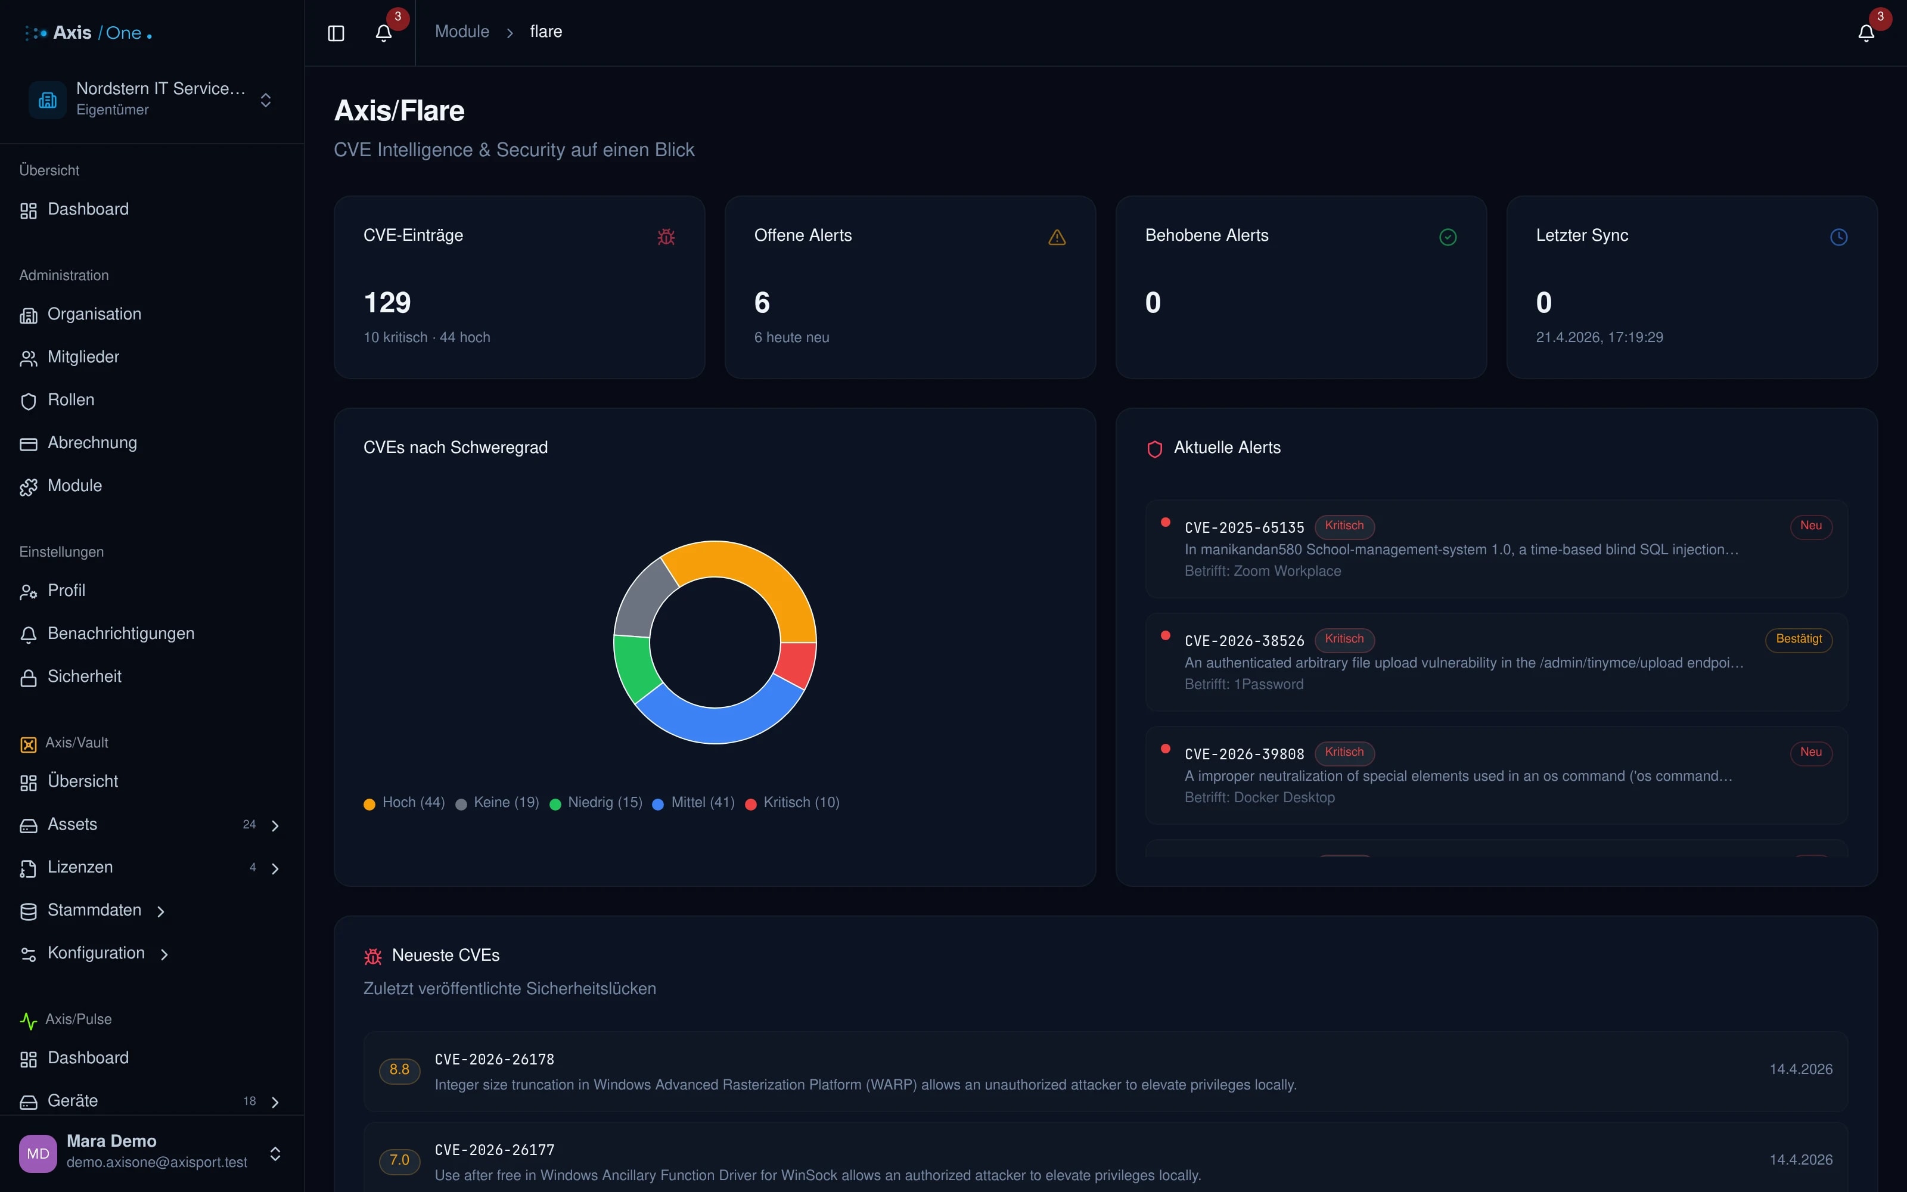Image resolution: width=1907 pixels, height=1192 pixels.
Task: Click the clock icon on Letzter Sync
Action: 1838,237
